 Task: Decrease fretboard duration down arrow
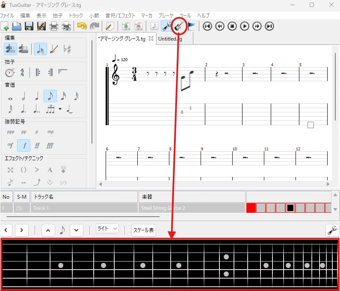click(x=76, y=230)
